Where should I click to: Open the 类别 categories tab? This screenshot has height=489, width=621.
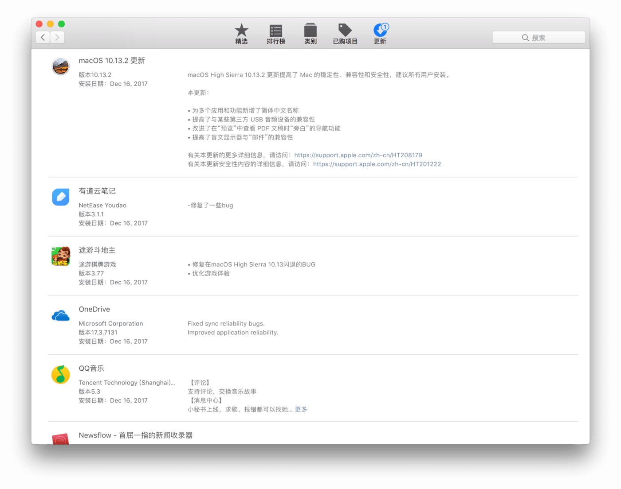coord(310,34)
